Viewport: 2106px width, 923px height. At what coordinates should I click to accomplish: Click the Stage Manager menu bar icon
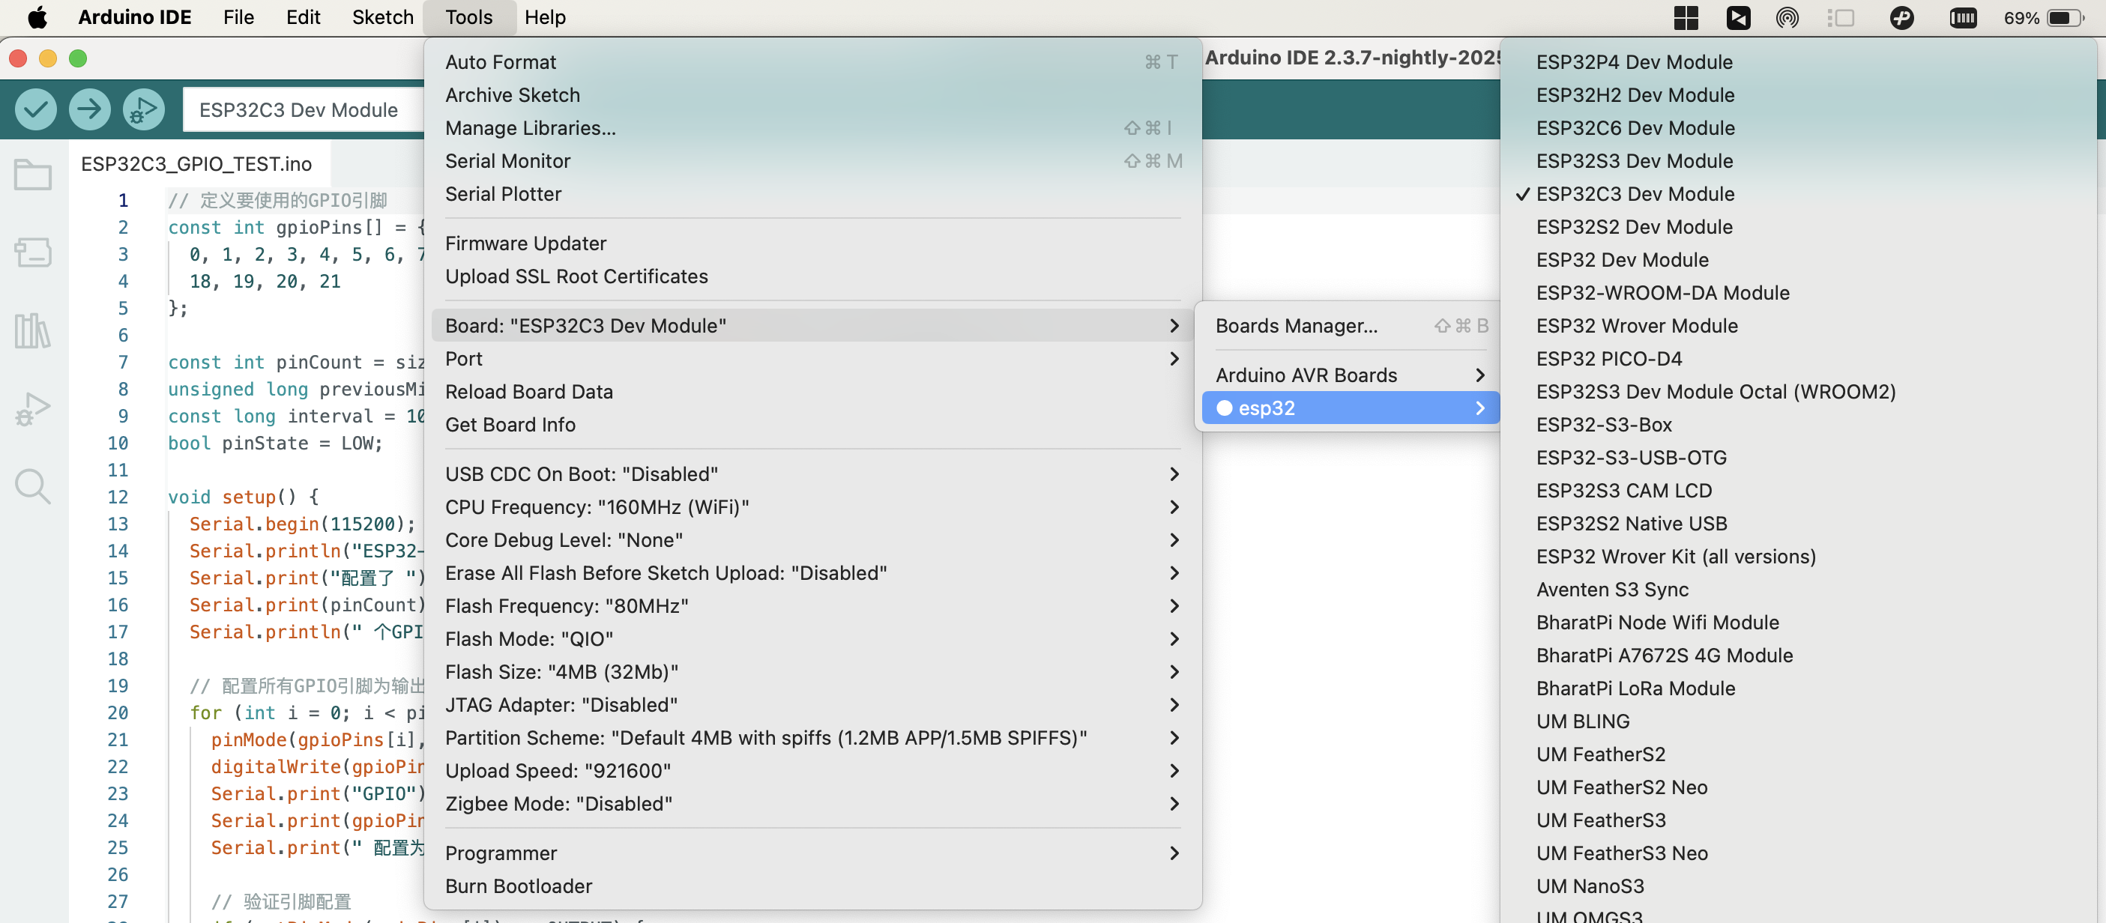[x=1840, y=17]
